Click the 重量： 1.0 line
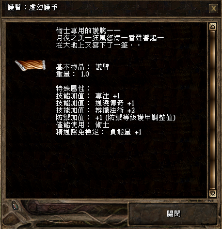This screenshot has height=229, width=222. click(x=73, y=74)
